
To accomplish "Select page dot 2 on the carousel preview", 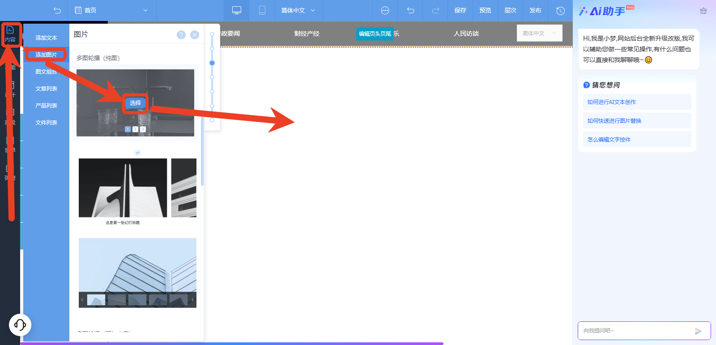I will [x=135, y=129].
